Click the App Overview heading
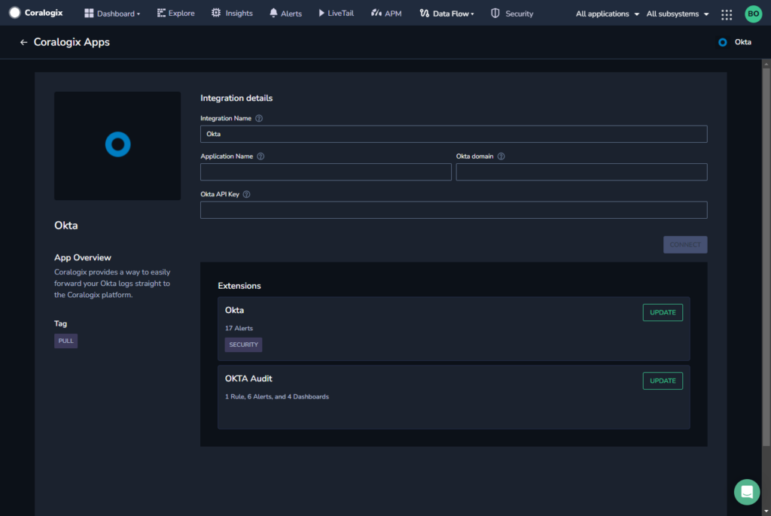771x516 pixels. click(83, 257)
